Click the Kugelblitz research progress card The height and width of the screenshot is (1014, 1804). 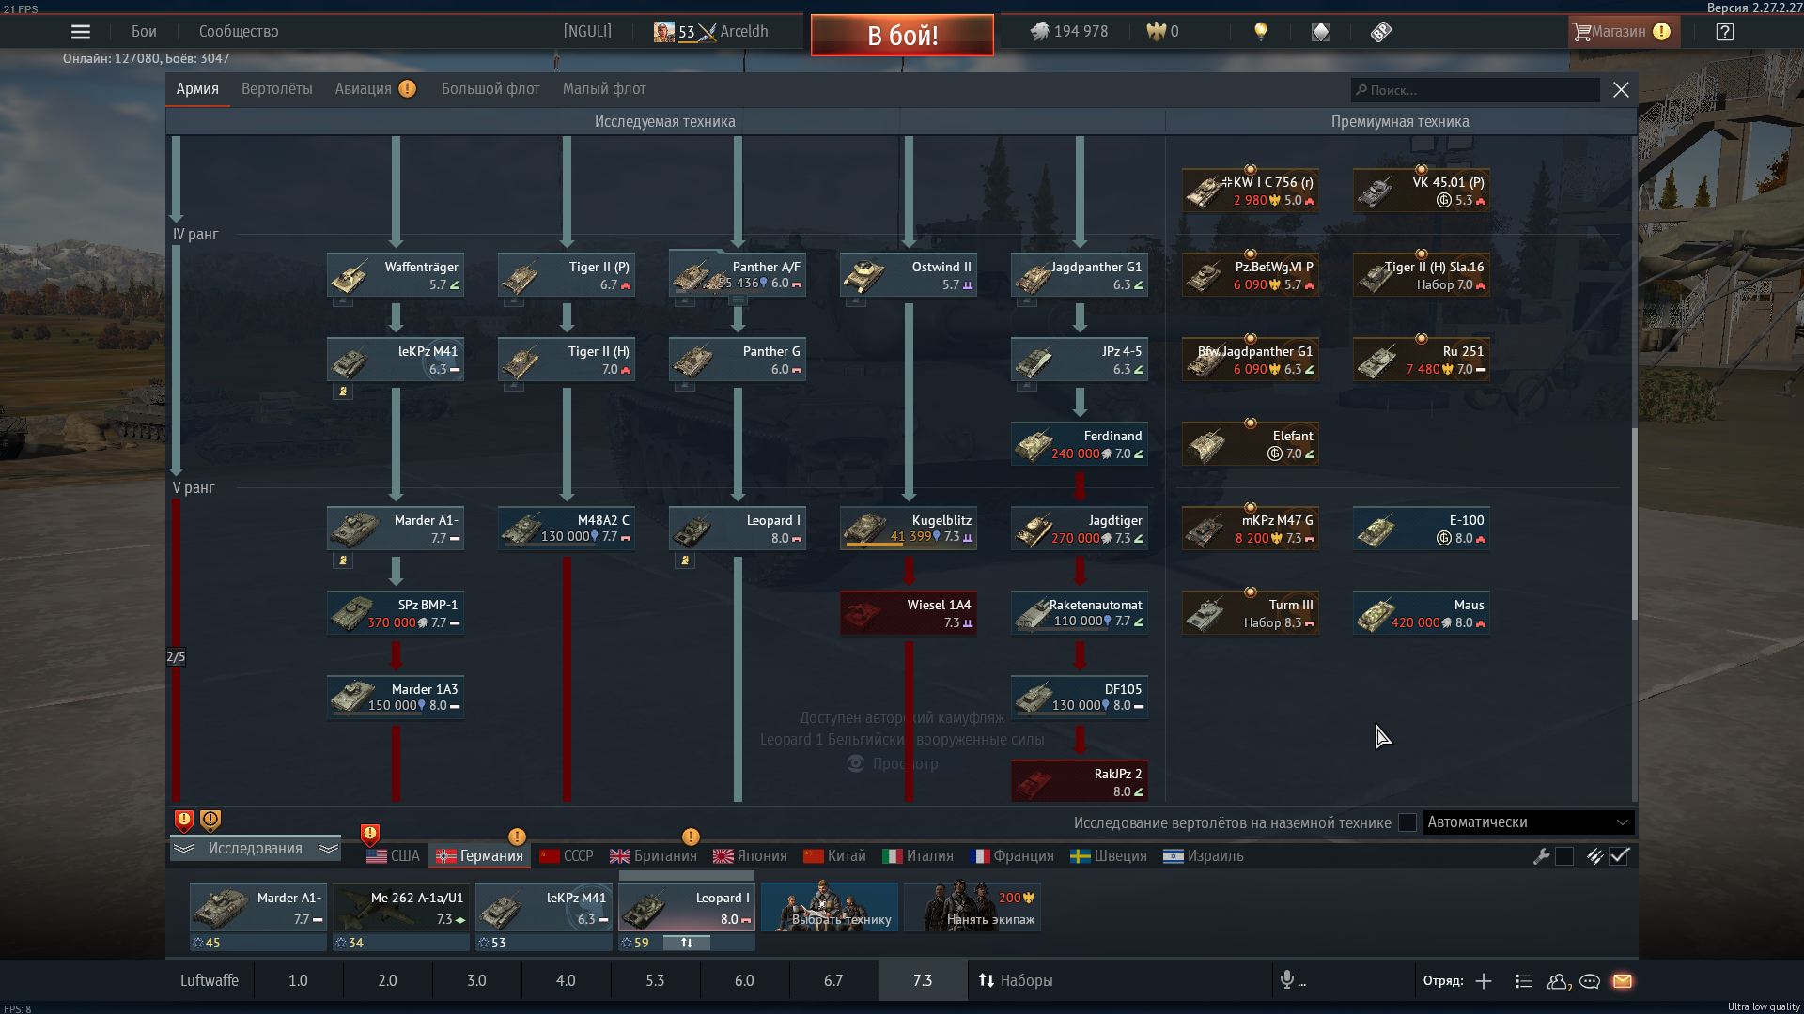[x=909, y=529]
